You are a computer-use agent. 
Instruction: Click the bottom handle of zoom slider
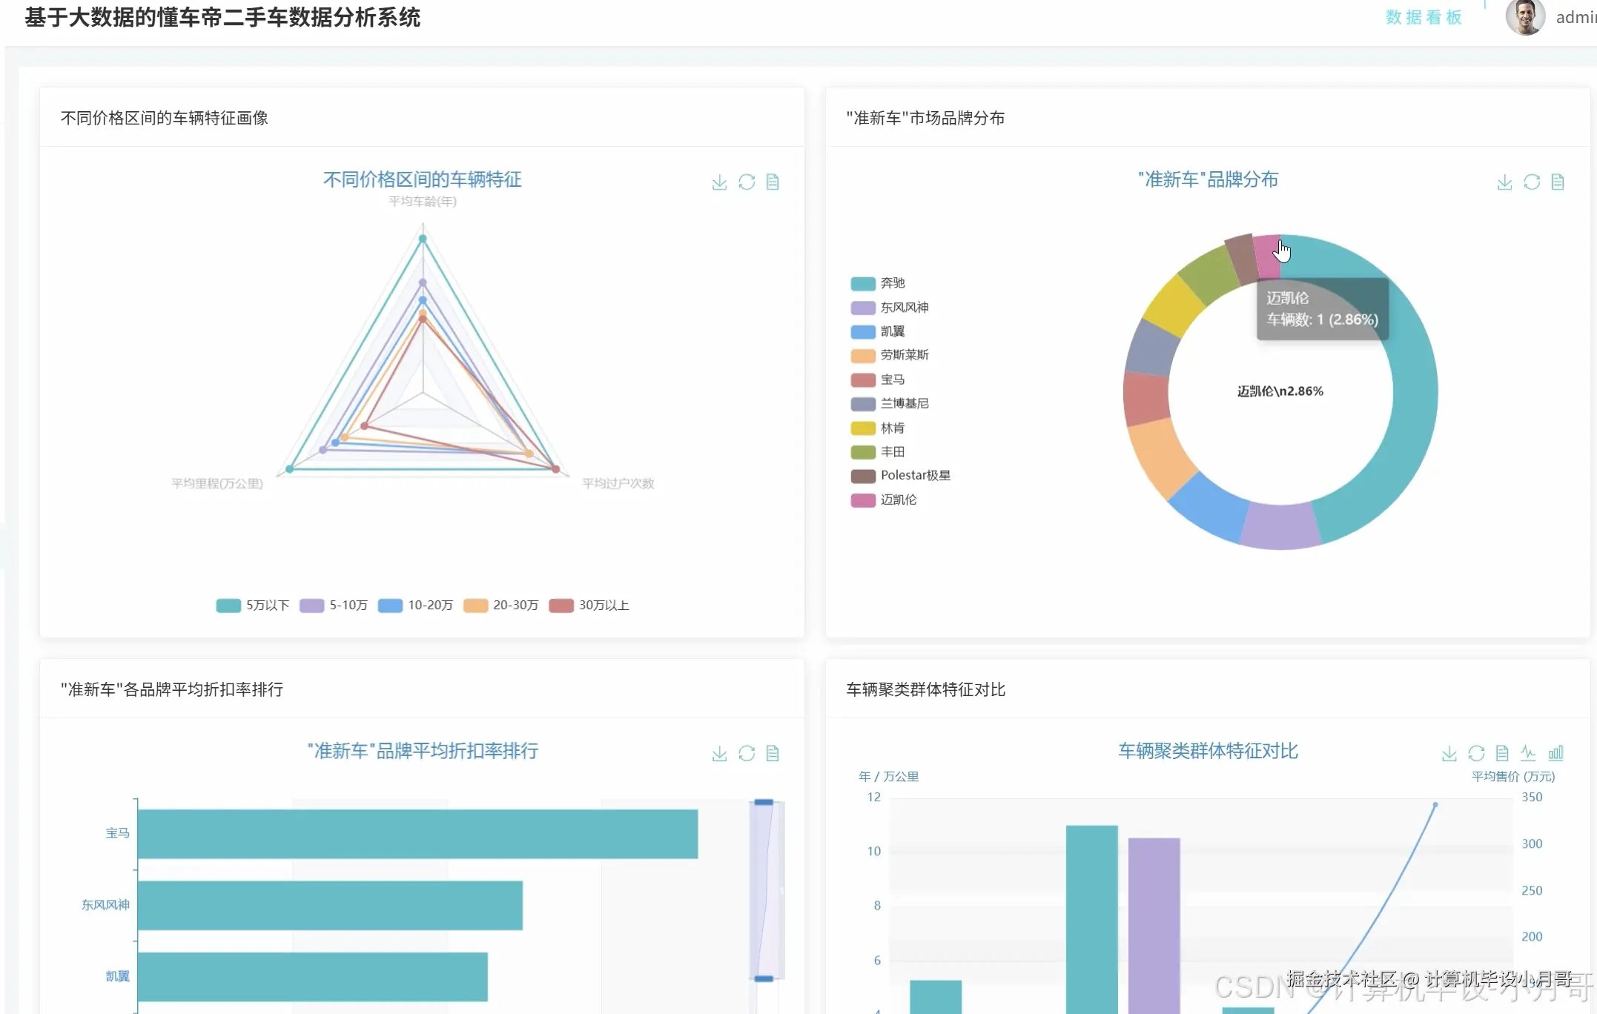pos(764,978)
